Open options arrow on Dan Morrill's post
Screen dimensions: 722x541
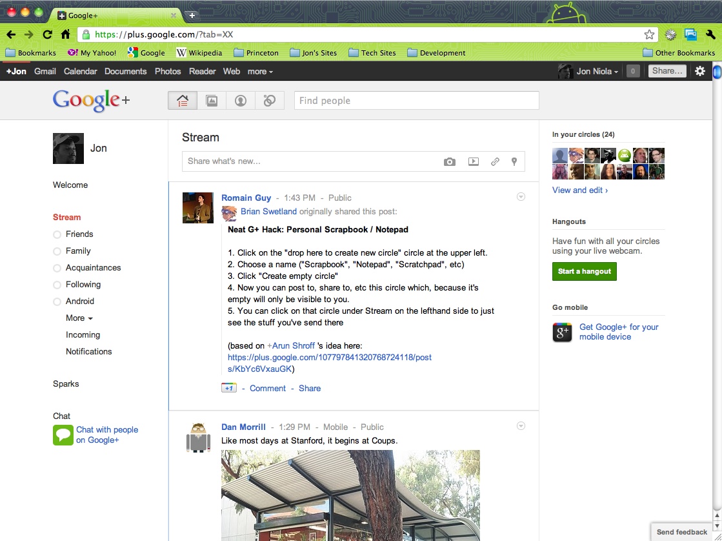click(x=521, y=426)
